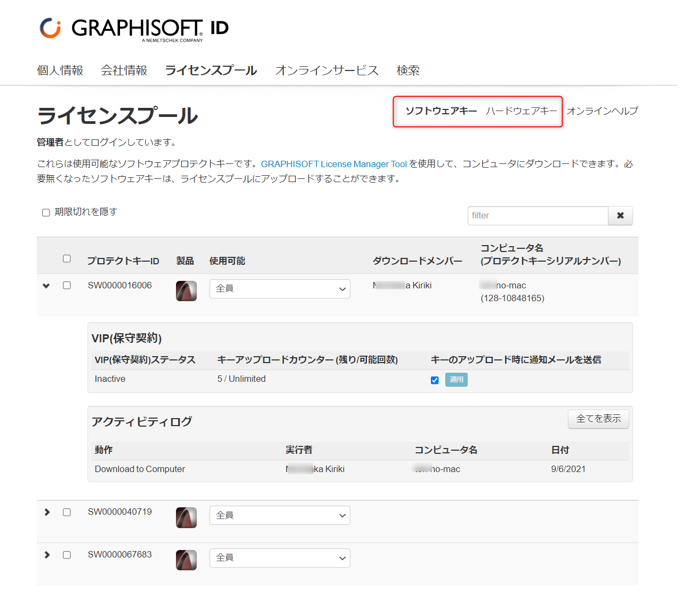Open 使用可能 dropdown for SW0000016006

coord(279,289)
